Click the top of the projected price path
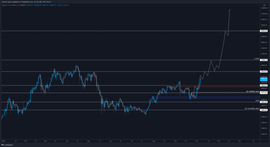 coord(229,10)
